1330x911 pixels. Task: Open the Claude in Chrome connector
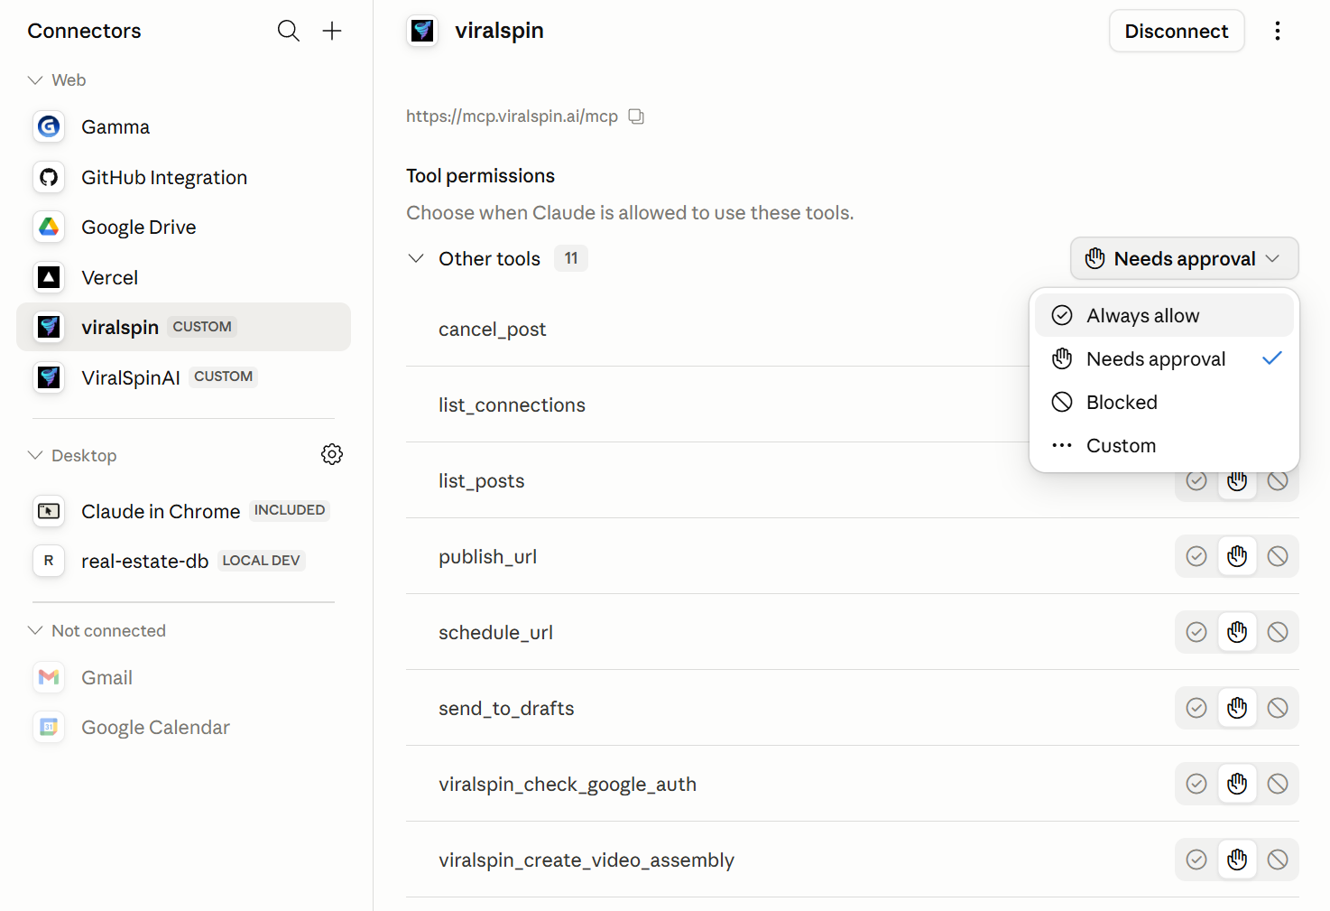(183, 511)
